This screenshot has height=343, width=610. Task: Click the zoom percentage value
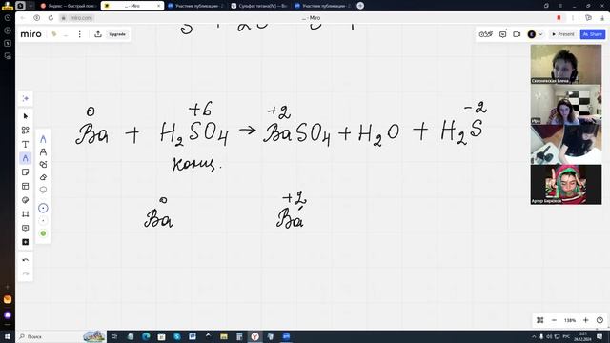pyautogui.click(x=570, y=320)
